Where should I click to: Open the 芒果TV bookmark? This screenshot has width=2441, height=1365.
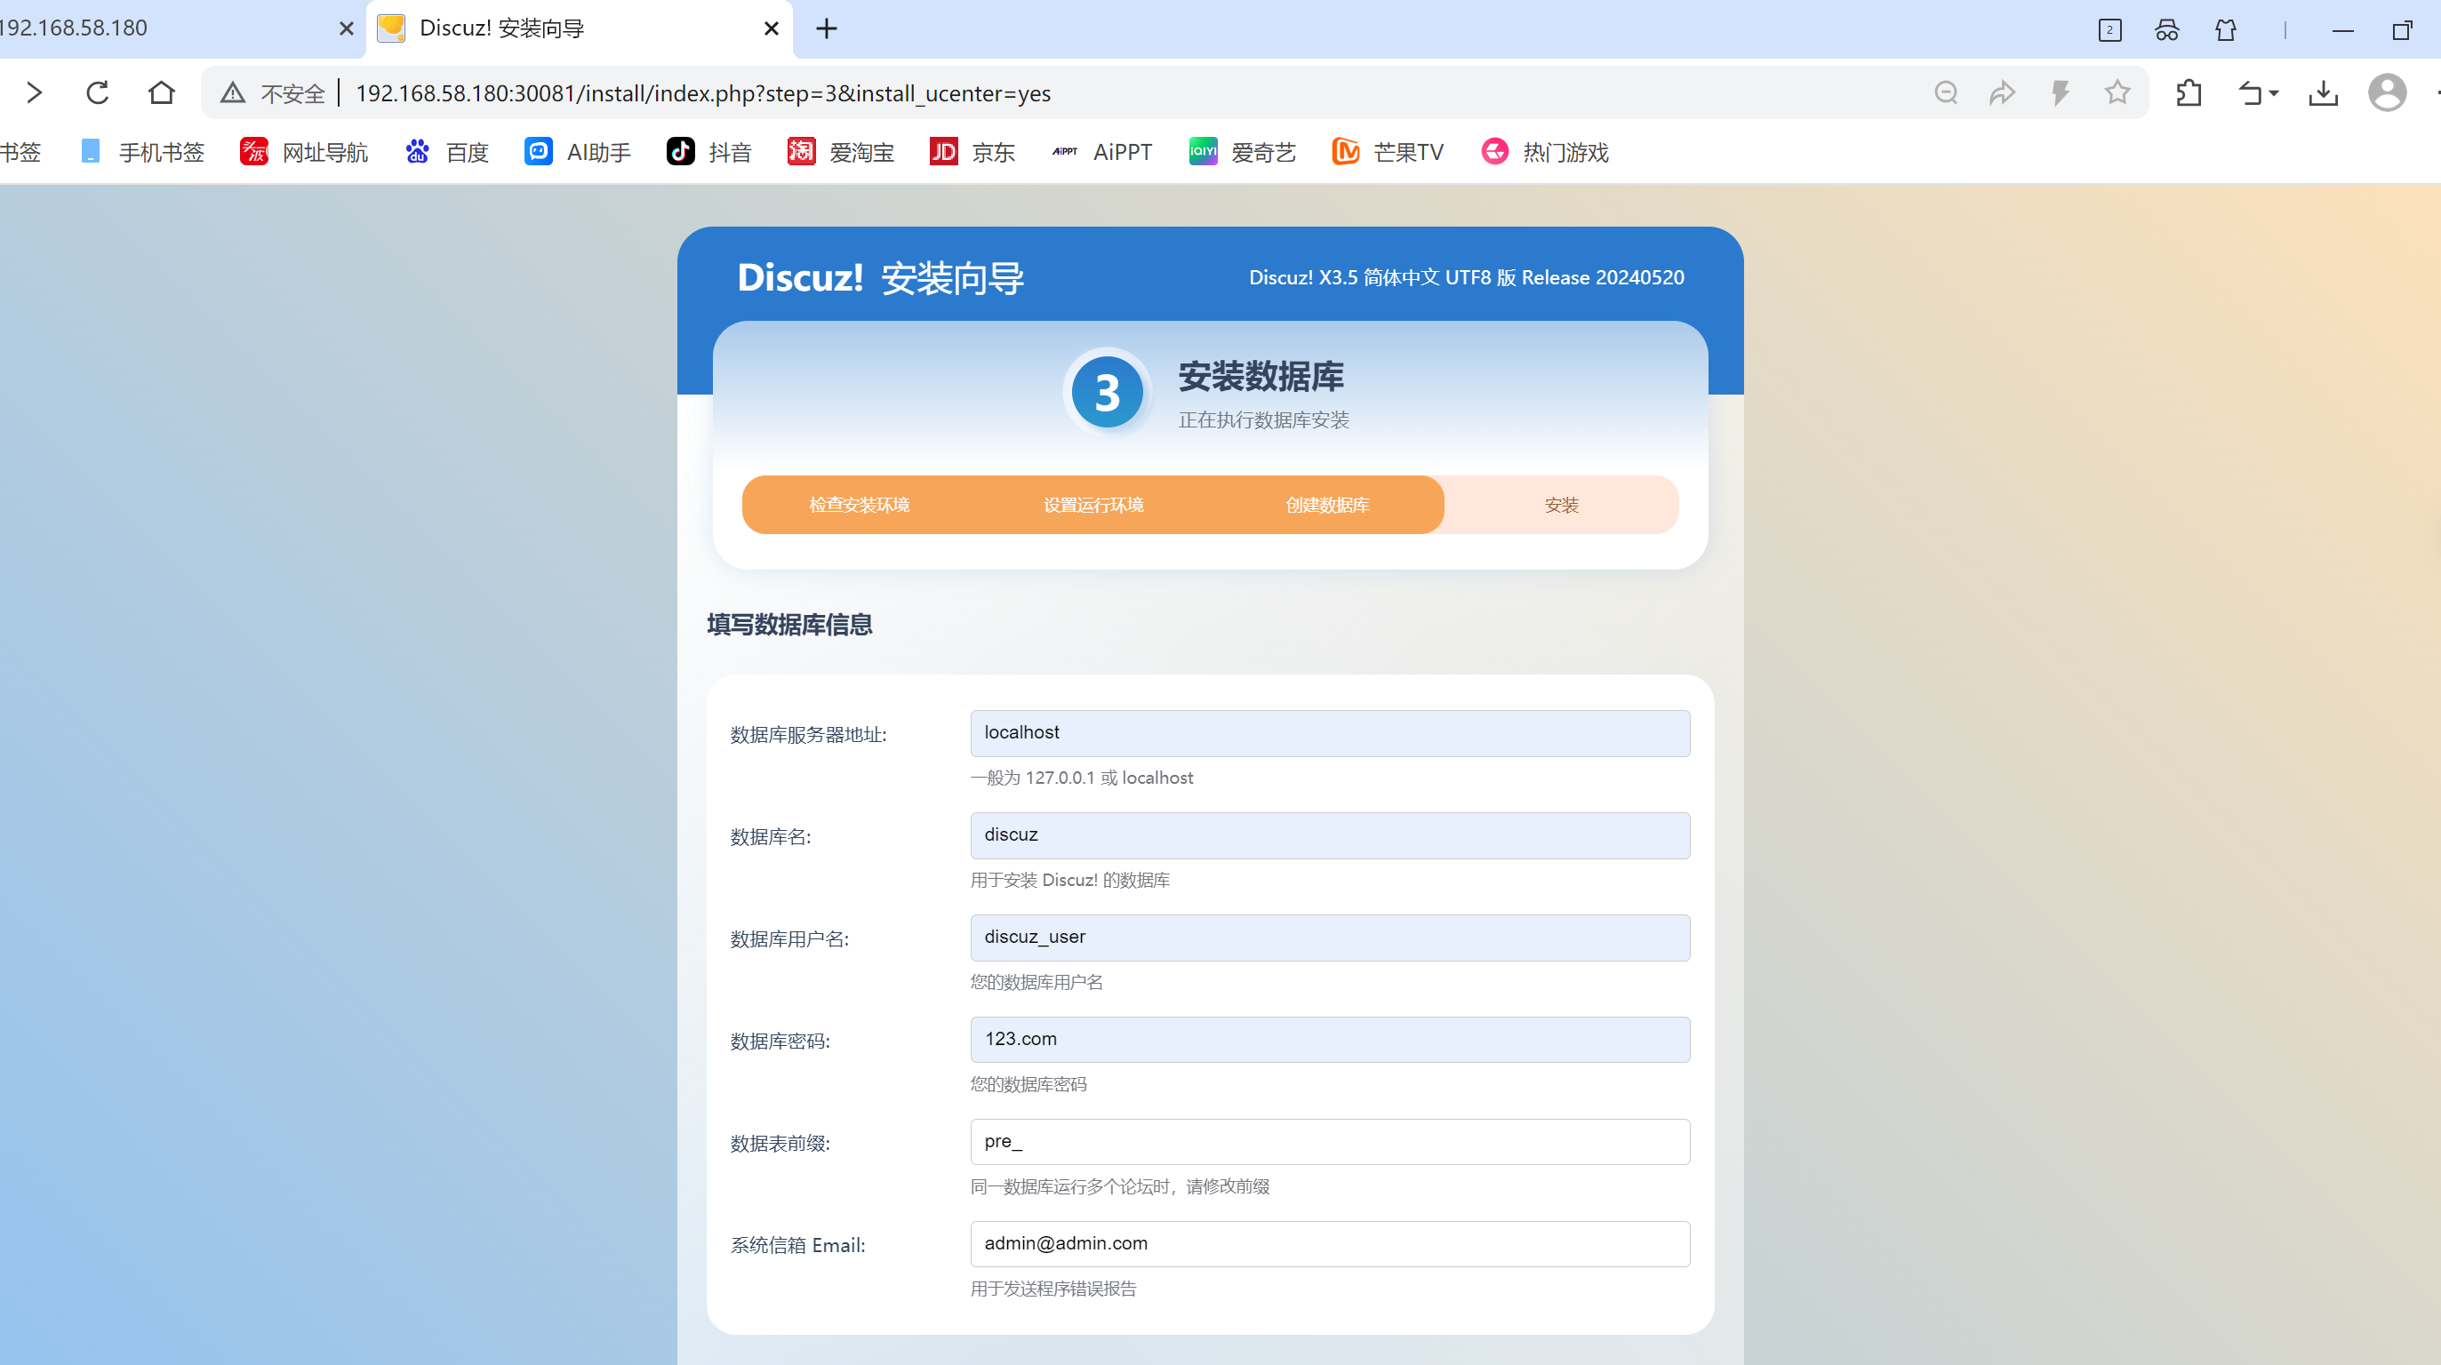[x=1389, y=152]
